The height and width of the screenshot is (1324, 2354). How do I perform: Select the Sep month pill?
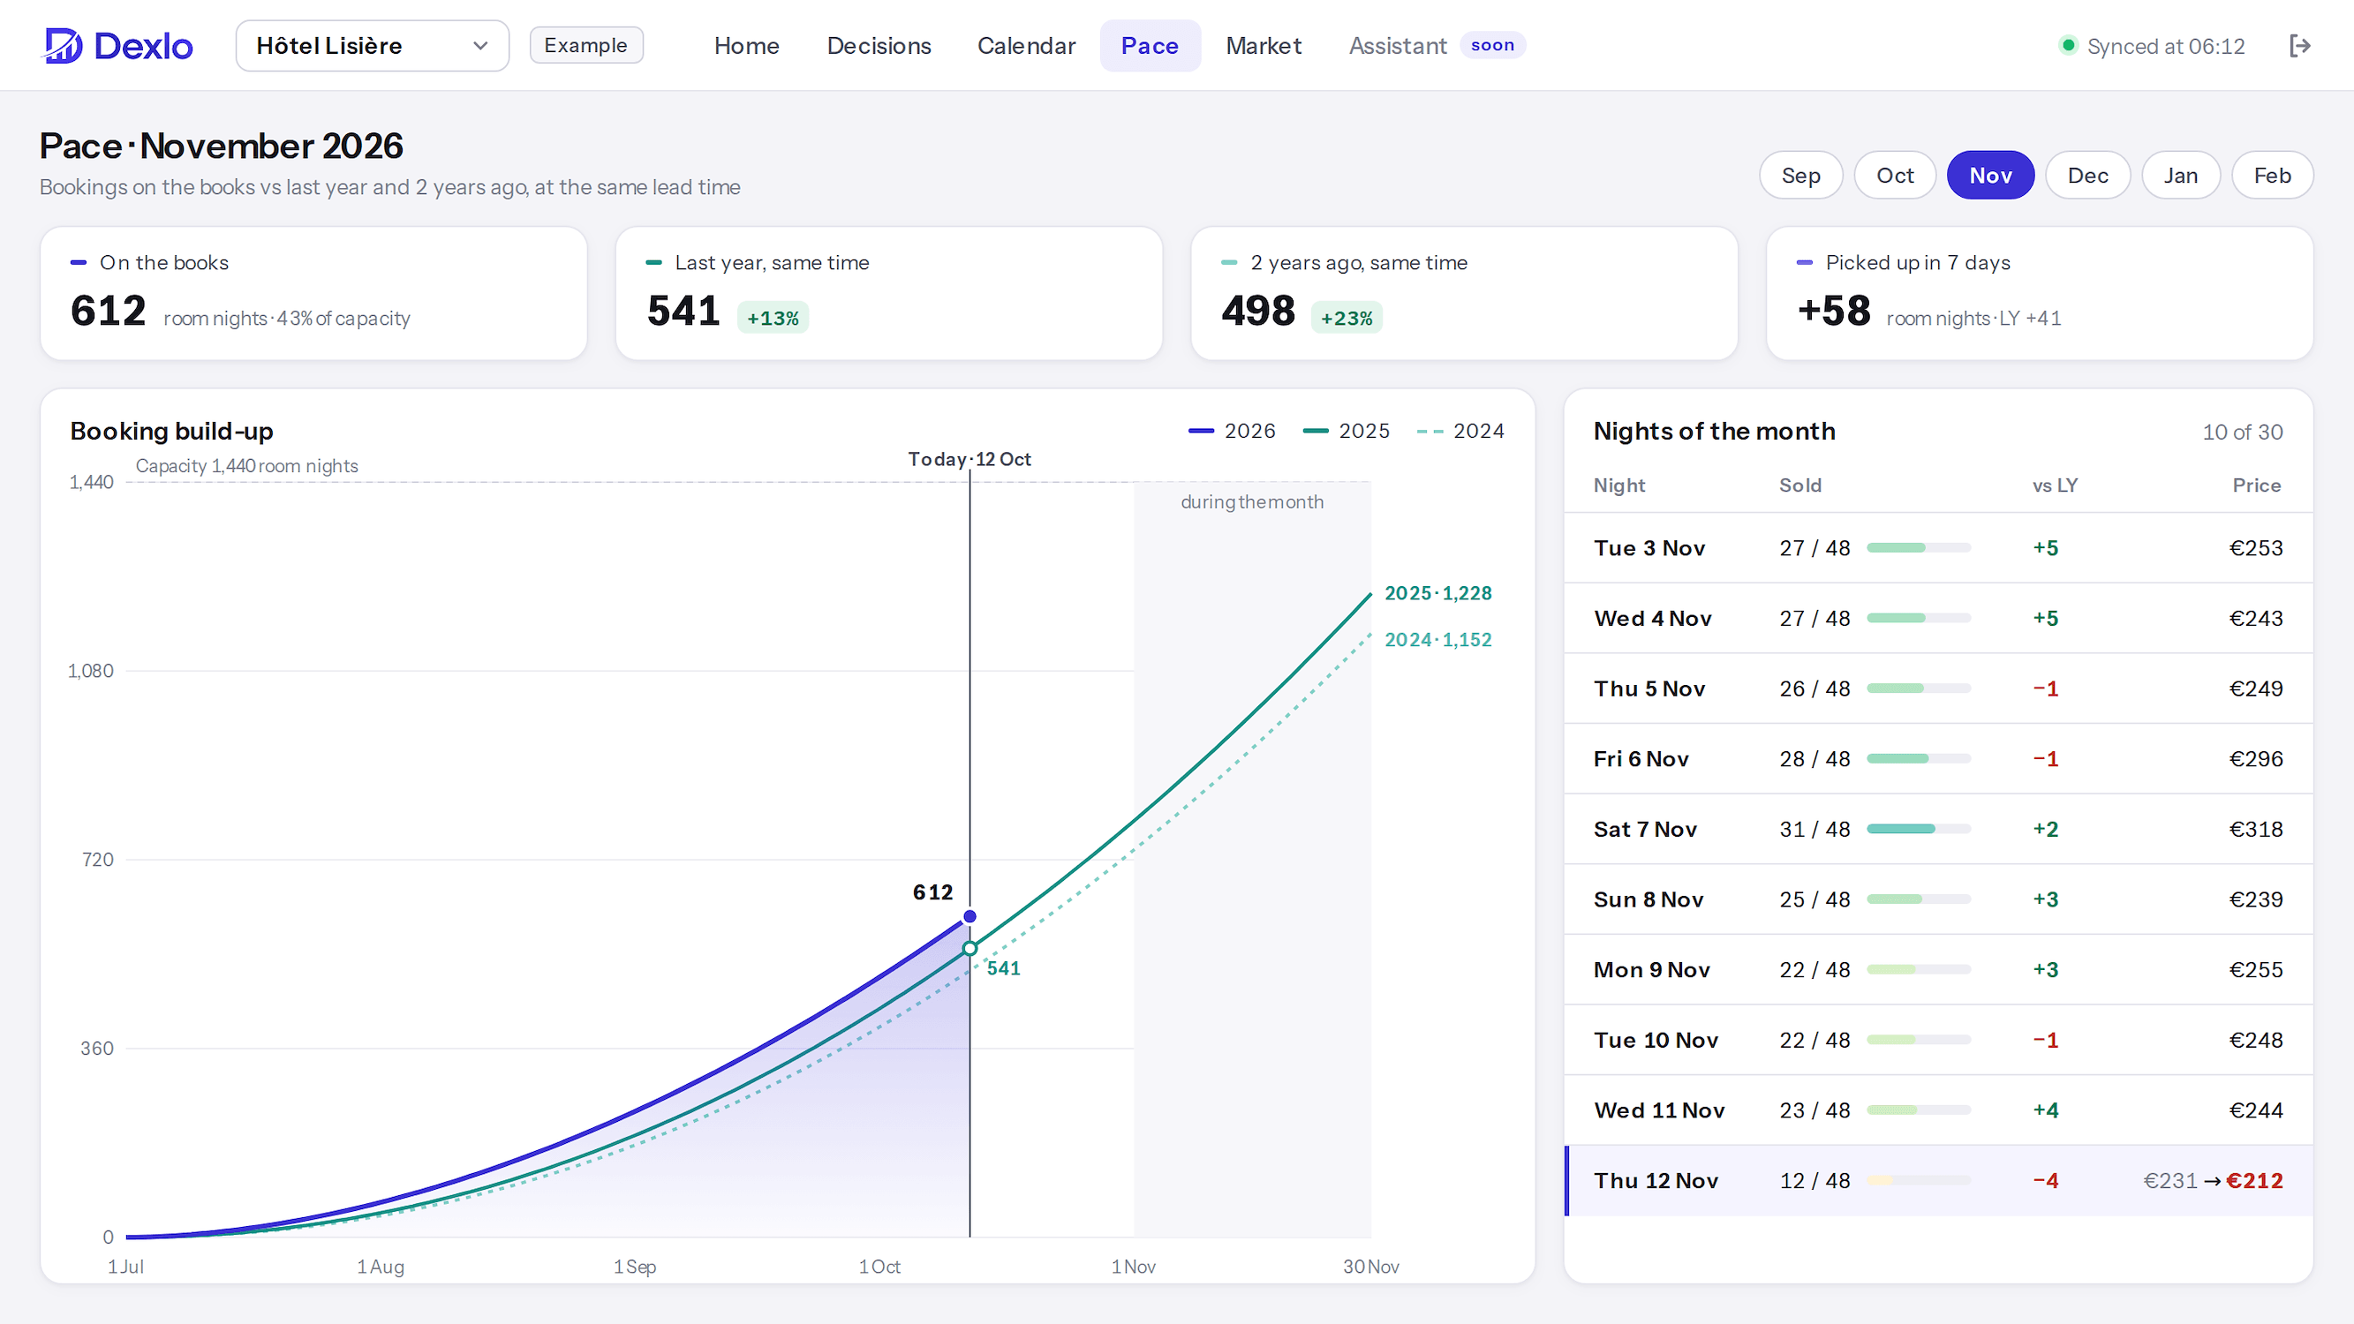coord(1800,175)
